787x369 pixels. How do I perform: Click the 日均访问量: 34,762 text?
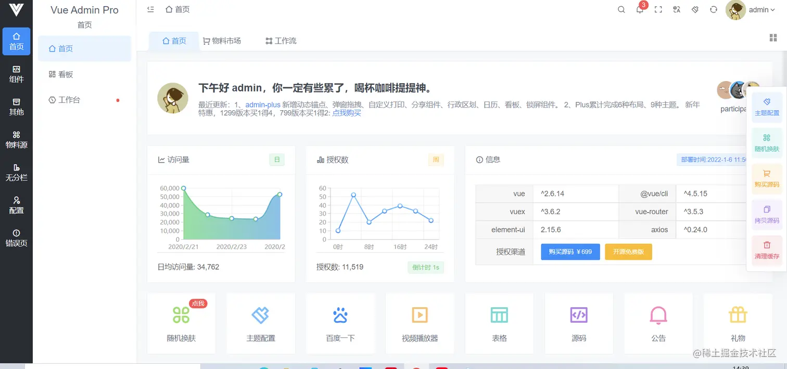(x=188, y=267)
